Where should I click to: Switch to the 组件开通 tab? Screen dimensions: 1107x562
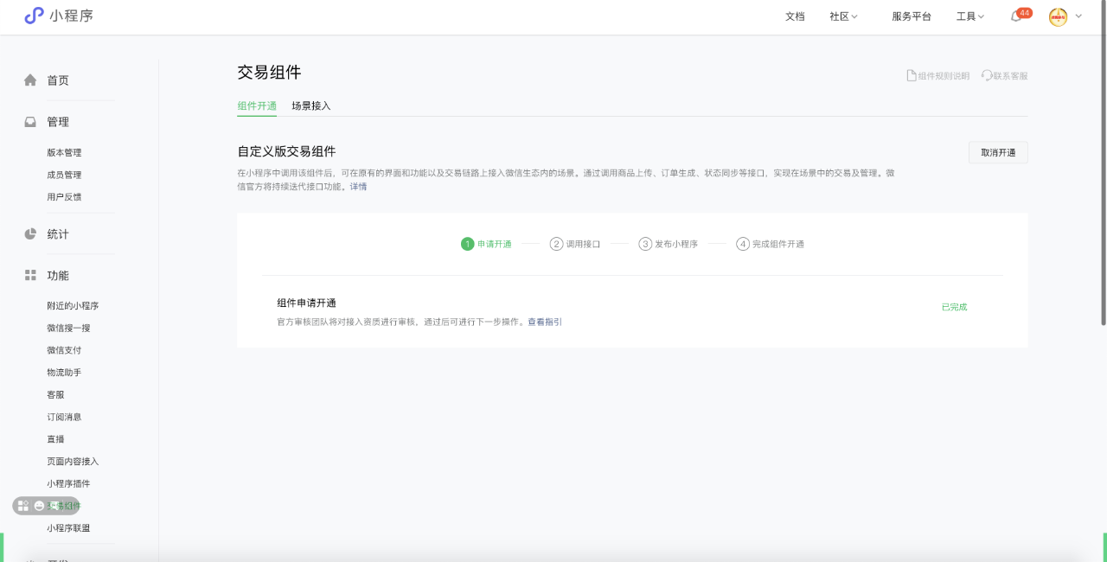[x=257, y=106]
